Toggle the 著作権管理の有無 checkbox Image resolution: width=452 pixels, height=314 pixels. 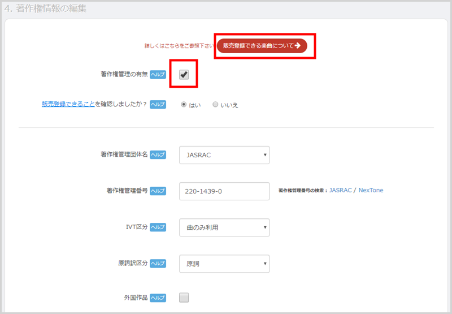(184, 75)
